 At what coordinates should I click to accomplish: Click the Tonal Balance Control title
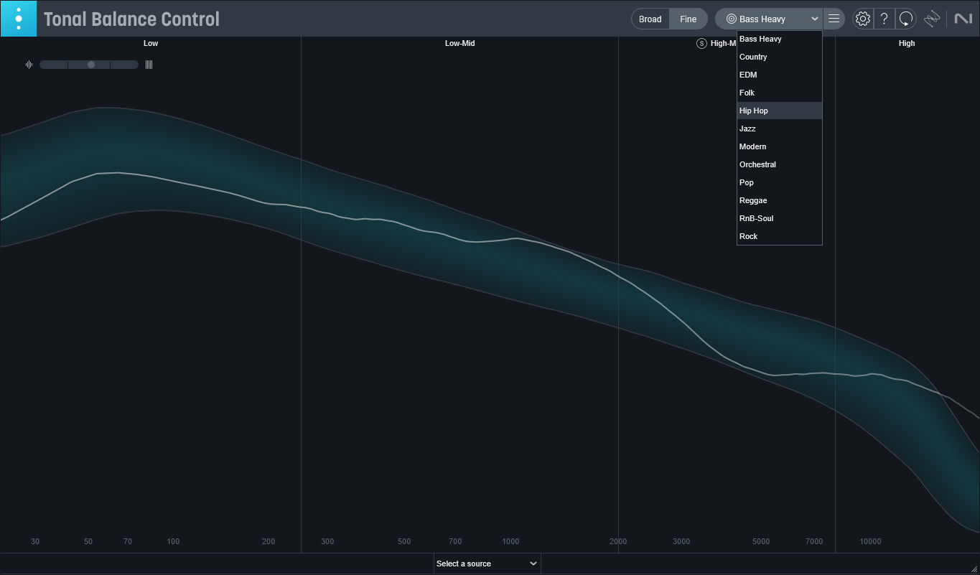pos(131,19)
